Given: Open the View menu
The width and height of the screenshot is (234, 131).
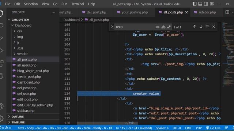Looking at the screenshot, I should coord(45,4).
